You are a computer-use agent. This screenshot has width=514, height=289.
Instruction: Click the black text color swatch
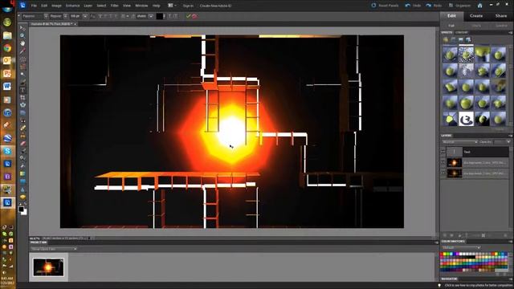click(x=160, y=16)
